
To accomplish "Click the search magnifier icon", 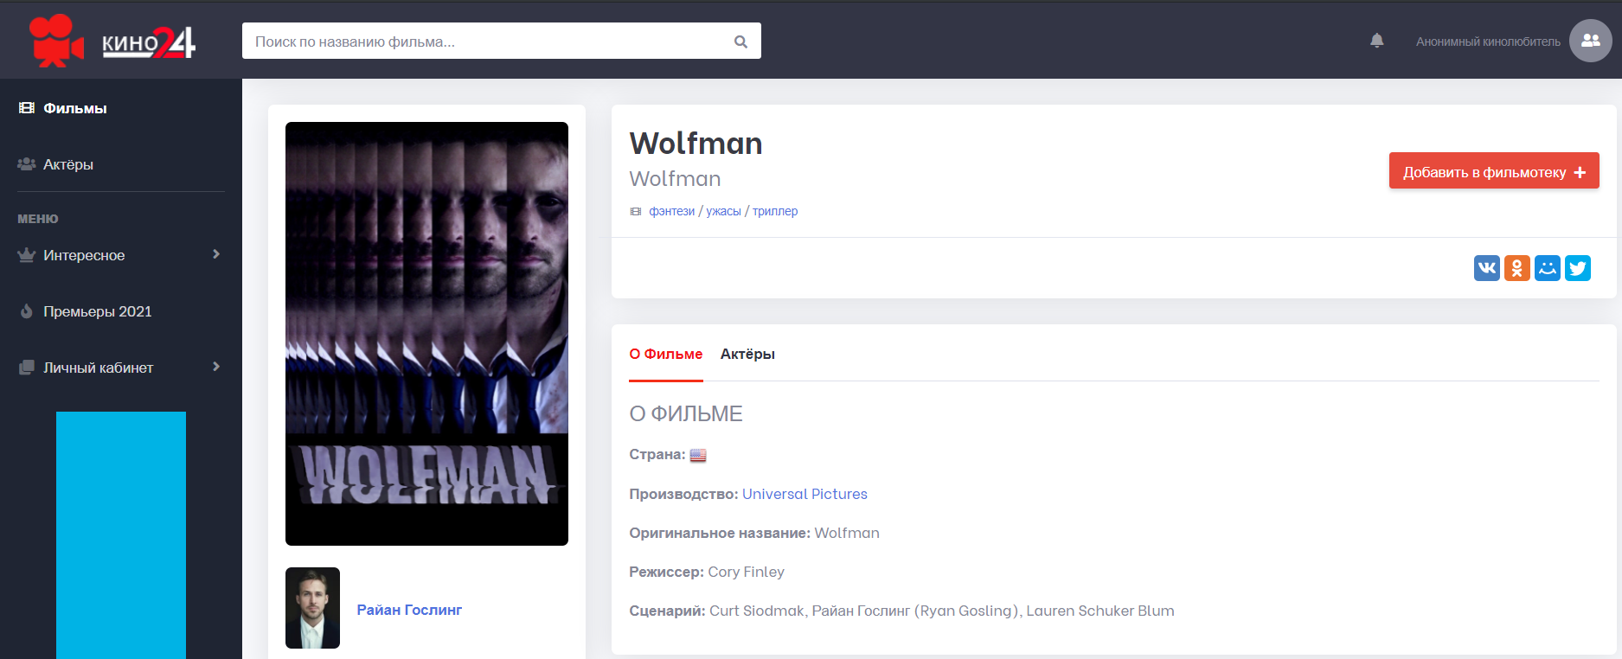I will 740,42.
